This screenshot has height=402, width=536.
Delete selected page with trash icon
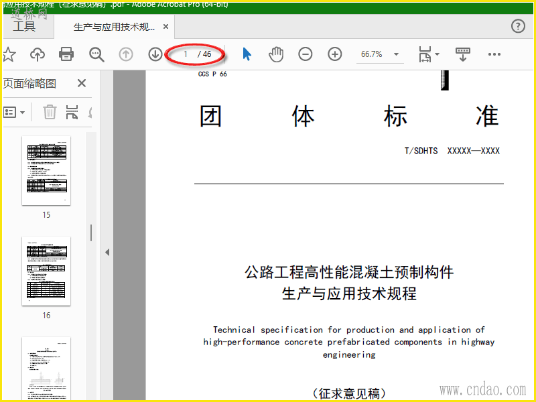click(x=50, y=112)
